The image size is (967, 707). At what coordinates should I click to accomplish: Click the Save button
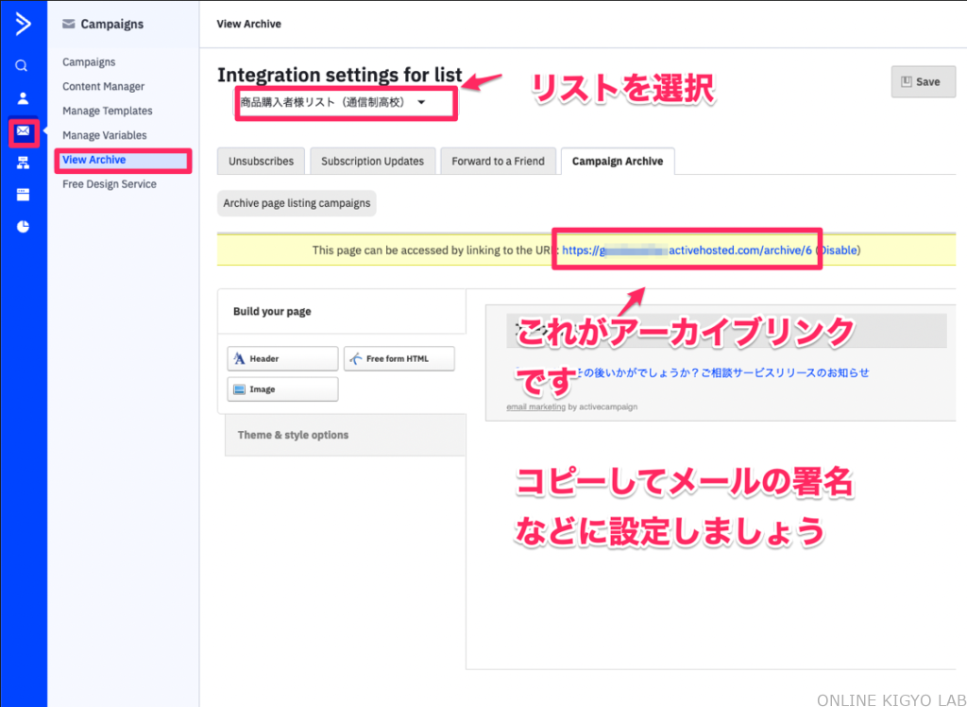tap(923, 82)
